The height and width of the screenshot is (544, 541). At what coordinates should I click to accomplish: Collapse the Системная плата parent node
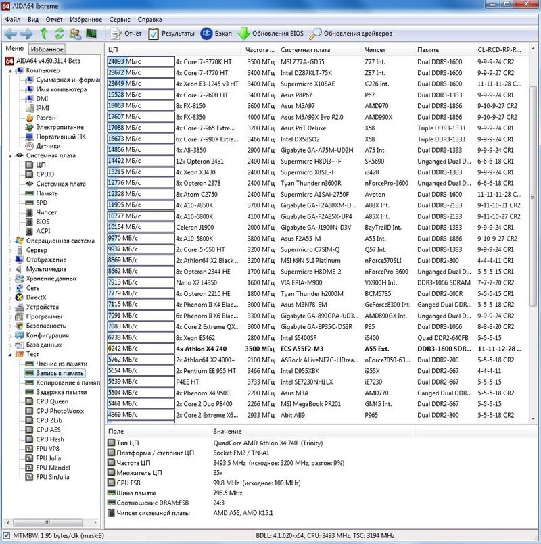(x=10, y=156)
